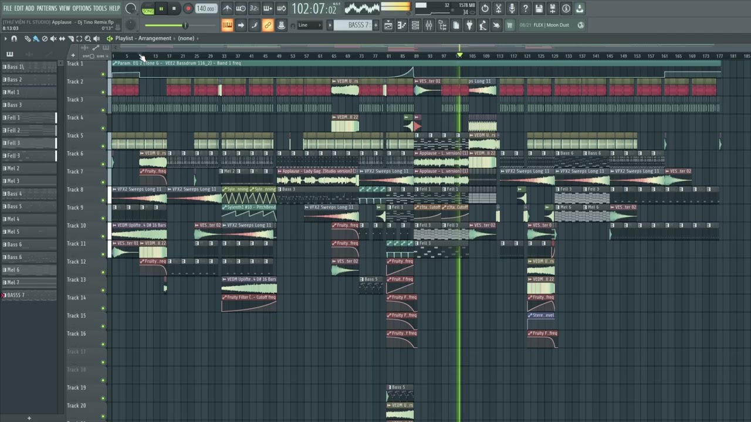Open audio editor scissors icon
This screenshot has height=422, width=751.
pos(498,8)
